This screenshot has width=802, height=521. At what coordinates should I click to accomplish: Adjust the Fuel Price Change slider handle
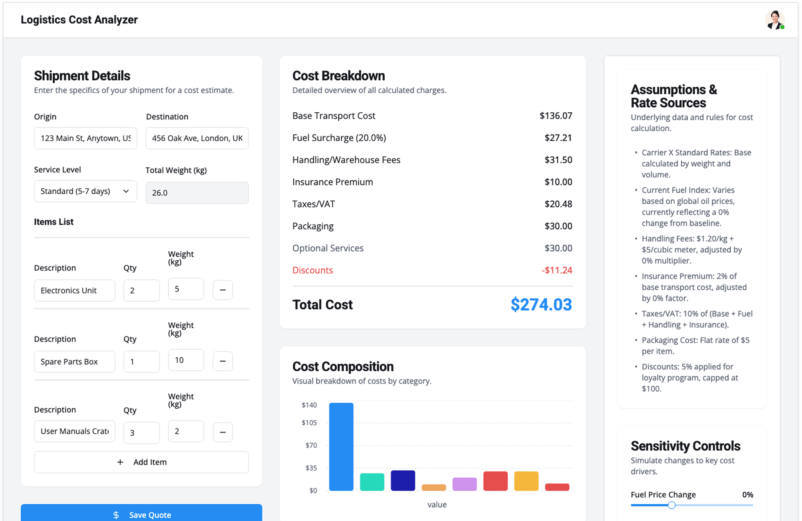[x=671, y=505]
